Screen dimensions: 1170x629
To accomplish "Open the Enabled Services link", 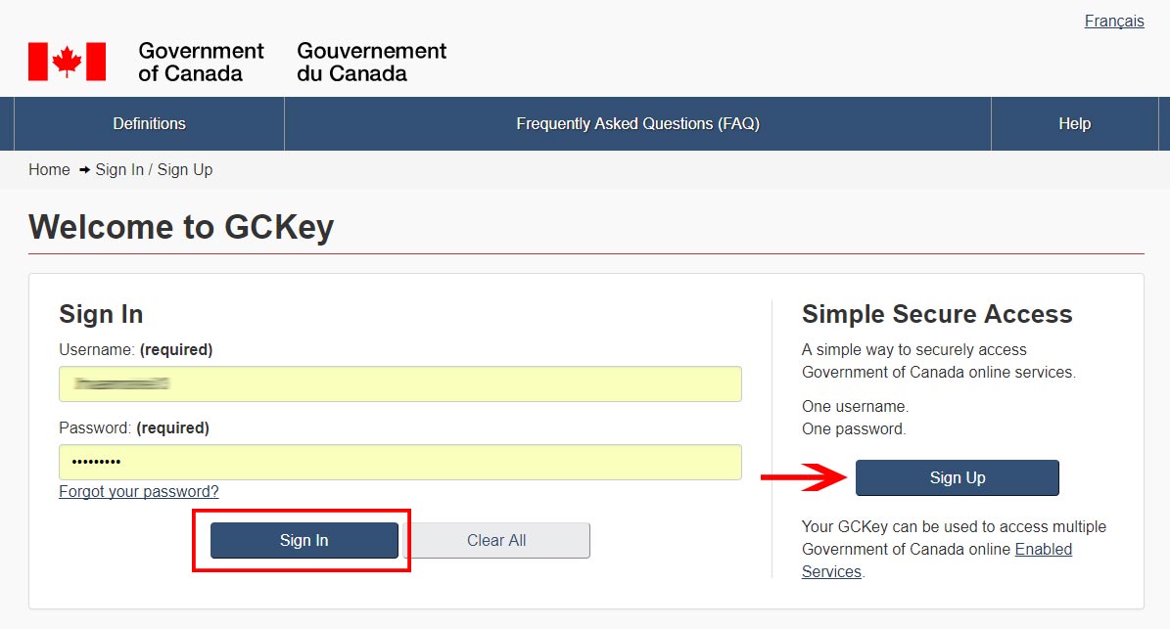I will (x=1043, y=550).
